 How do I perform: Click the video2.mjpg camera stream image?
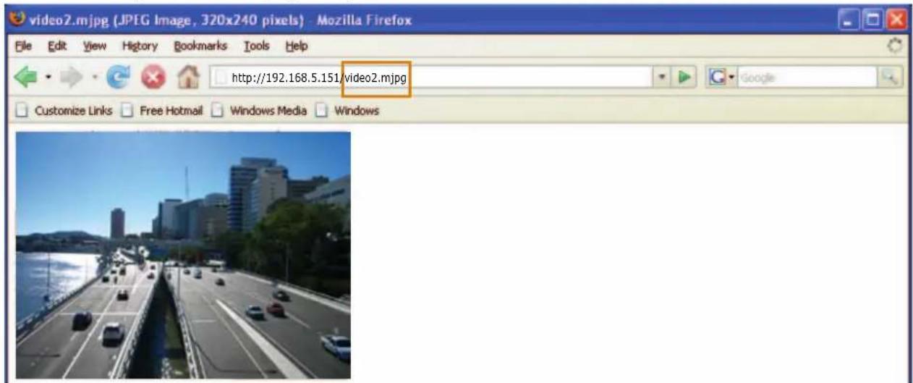(x=183, y=255)
